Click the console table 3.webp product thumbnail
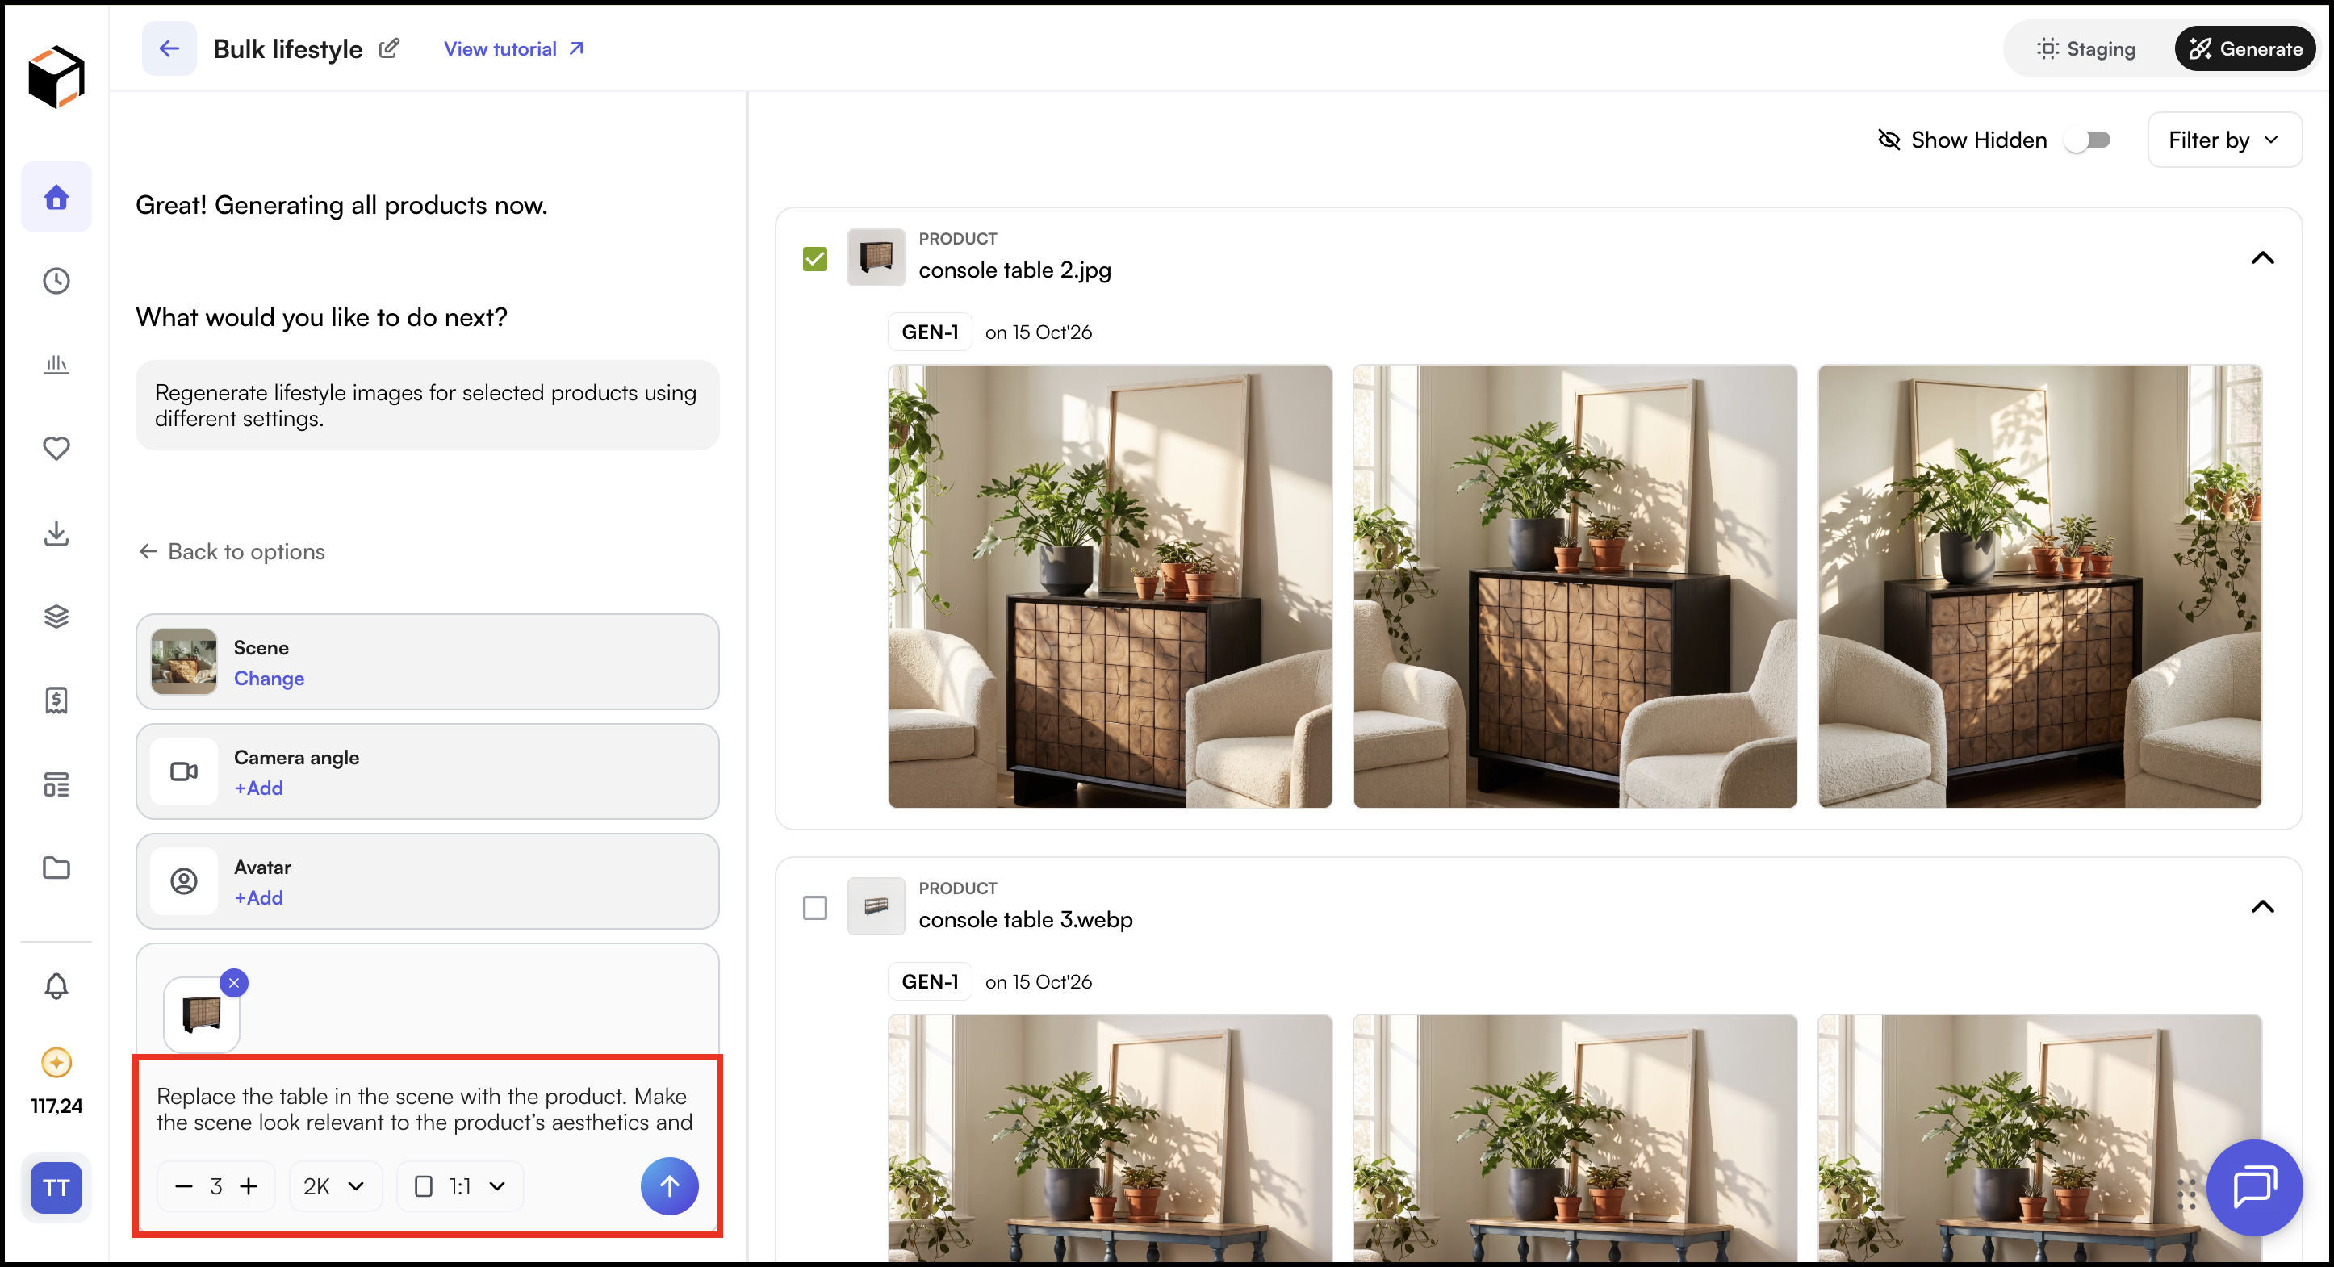This screenshot has height=1267, width=2334. click(x=875, y=906)
